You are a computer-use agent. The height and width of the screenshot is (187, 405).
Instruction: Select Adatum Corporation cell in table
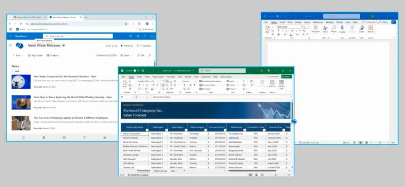point(134,134)
